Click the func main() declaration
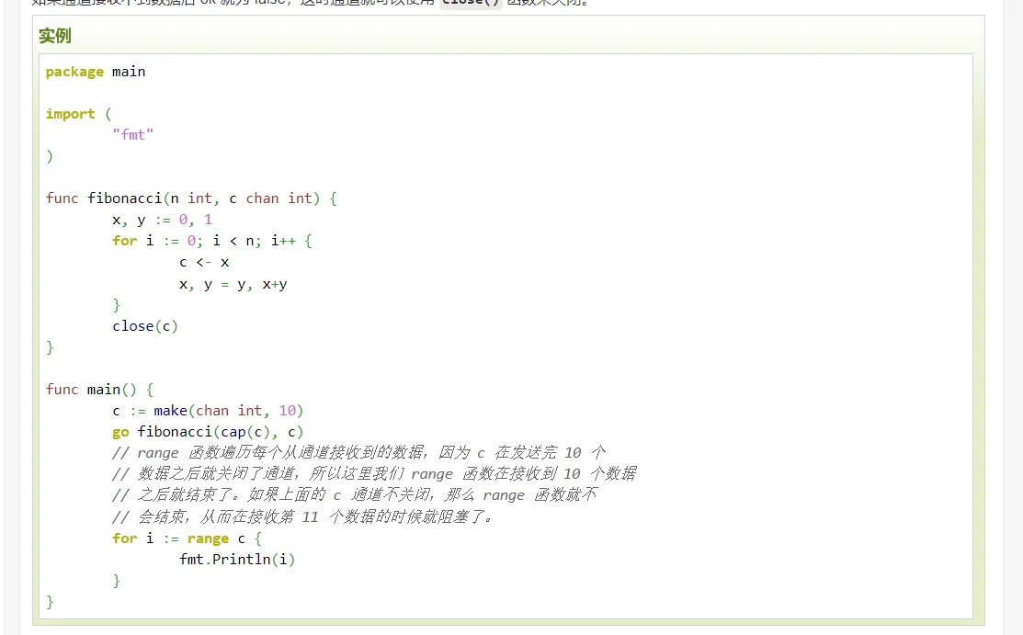This screenshot has width=1023, height=635. (99, 390)
